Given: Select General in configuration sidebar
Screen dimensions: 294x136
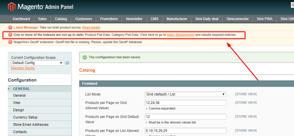Looking at the screenshot, I should [x=40, y=96].
